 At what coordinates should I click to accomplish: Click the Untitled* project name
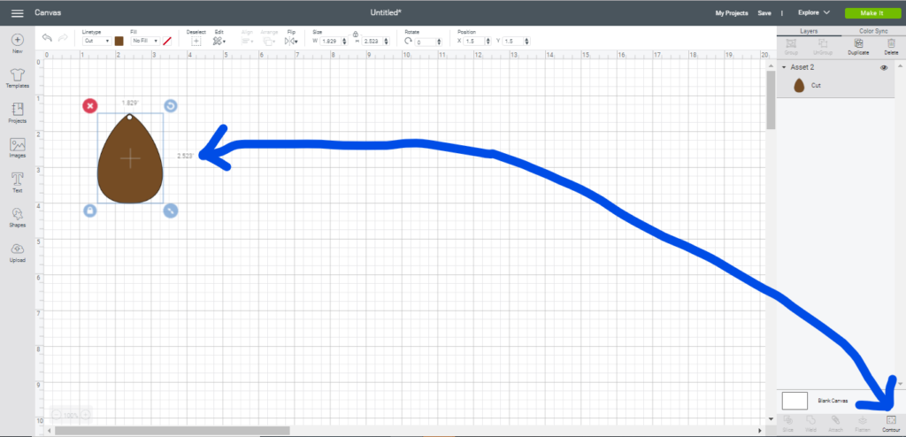pos(386,12)
